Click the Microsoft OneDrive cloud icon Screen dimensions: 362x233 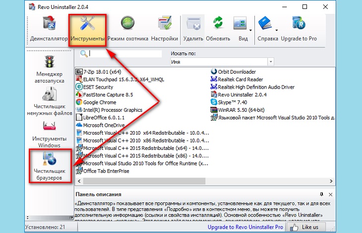pyautogui.click(x=79, y=125)
